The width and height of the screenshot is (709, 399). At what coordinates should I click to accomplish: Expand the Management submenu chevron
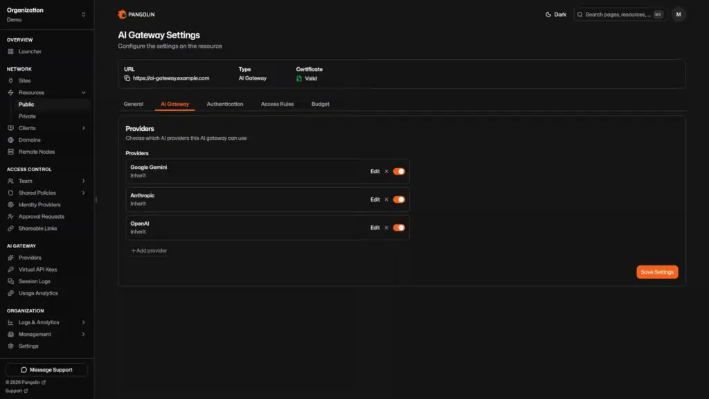83,335
